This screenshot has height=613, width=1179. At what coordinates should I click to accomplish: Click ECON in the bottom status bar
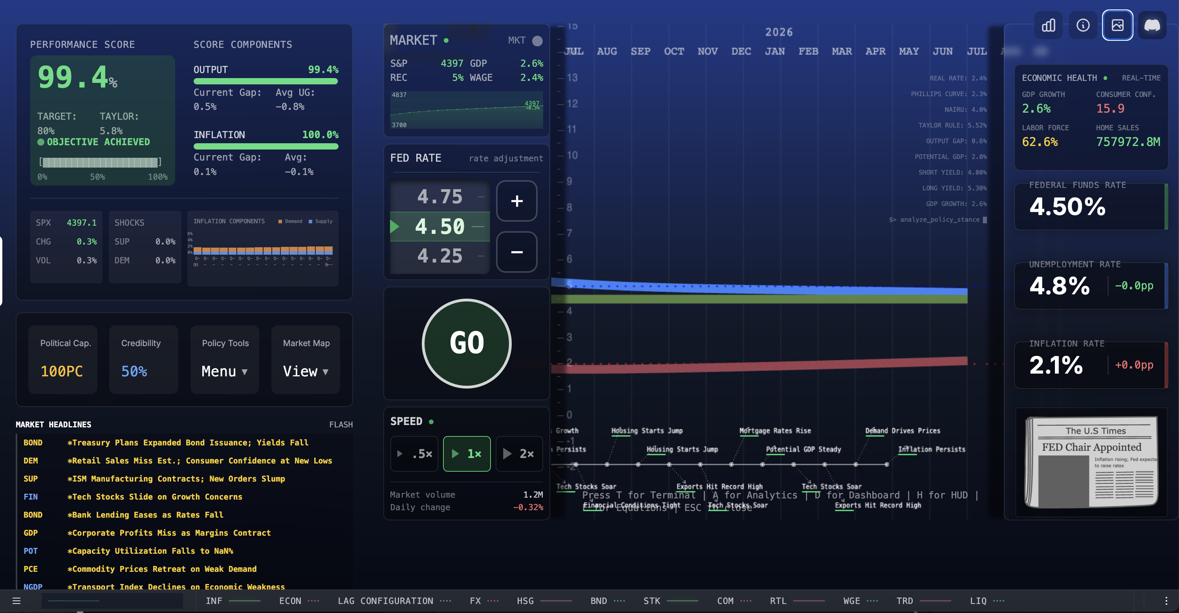[x=290, y=601]
